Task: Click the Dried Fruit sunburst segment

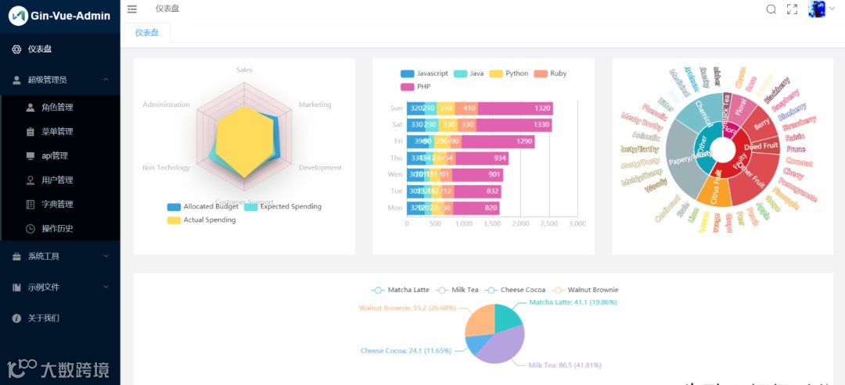Action: pyautogui.click(x=763, y=146)
